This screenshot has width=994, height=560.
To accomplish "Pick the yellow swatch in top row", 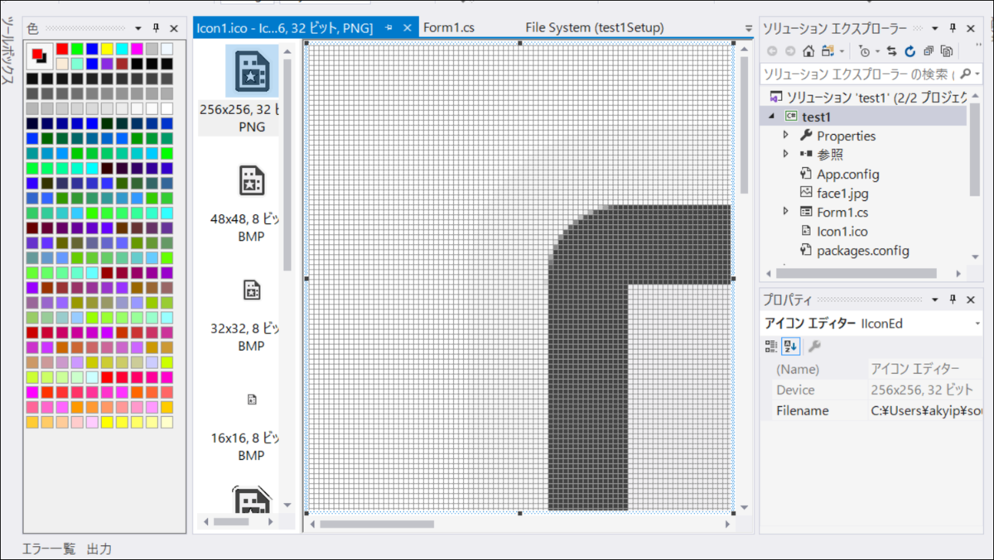I will tap(107, 49).
